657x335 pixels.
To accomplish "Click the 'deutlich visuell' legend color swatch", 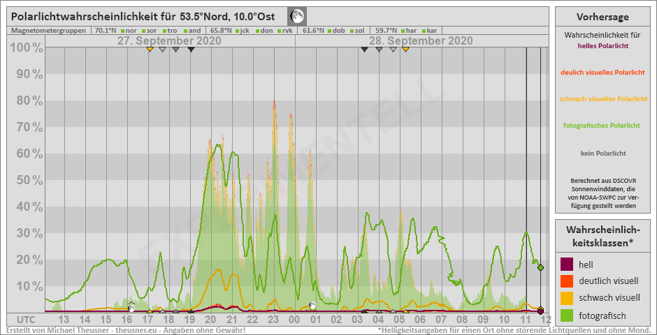I will coord(568,281).
